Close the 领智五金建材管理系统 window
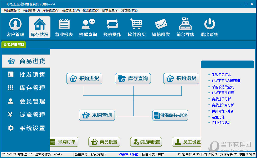Image resolution: width=257 pixels, height=158 pixels. tap(252, 4)
